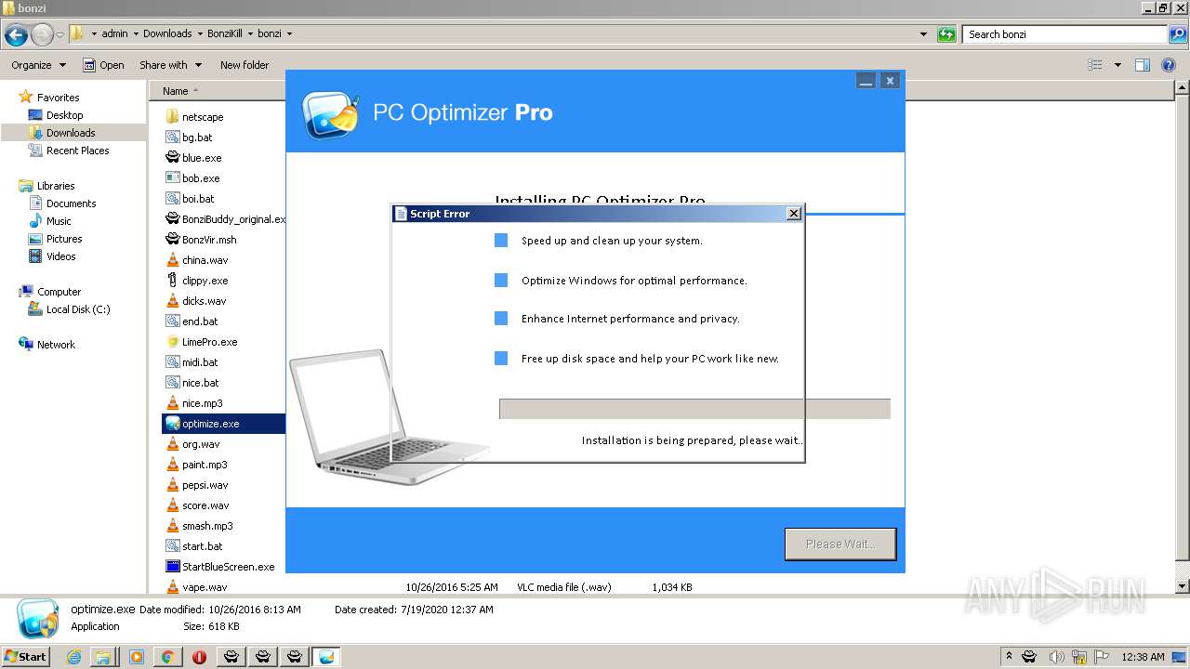Select BonziBuddy_original.exe file
This screenshot has height=669, width=1190.
tap(225, 219)
